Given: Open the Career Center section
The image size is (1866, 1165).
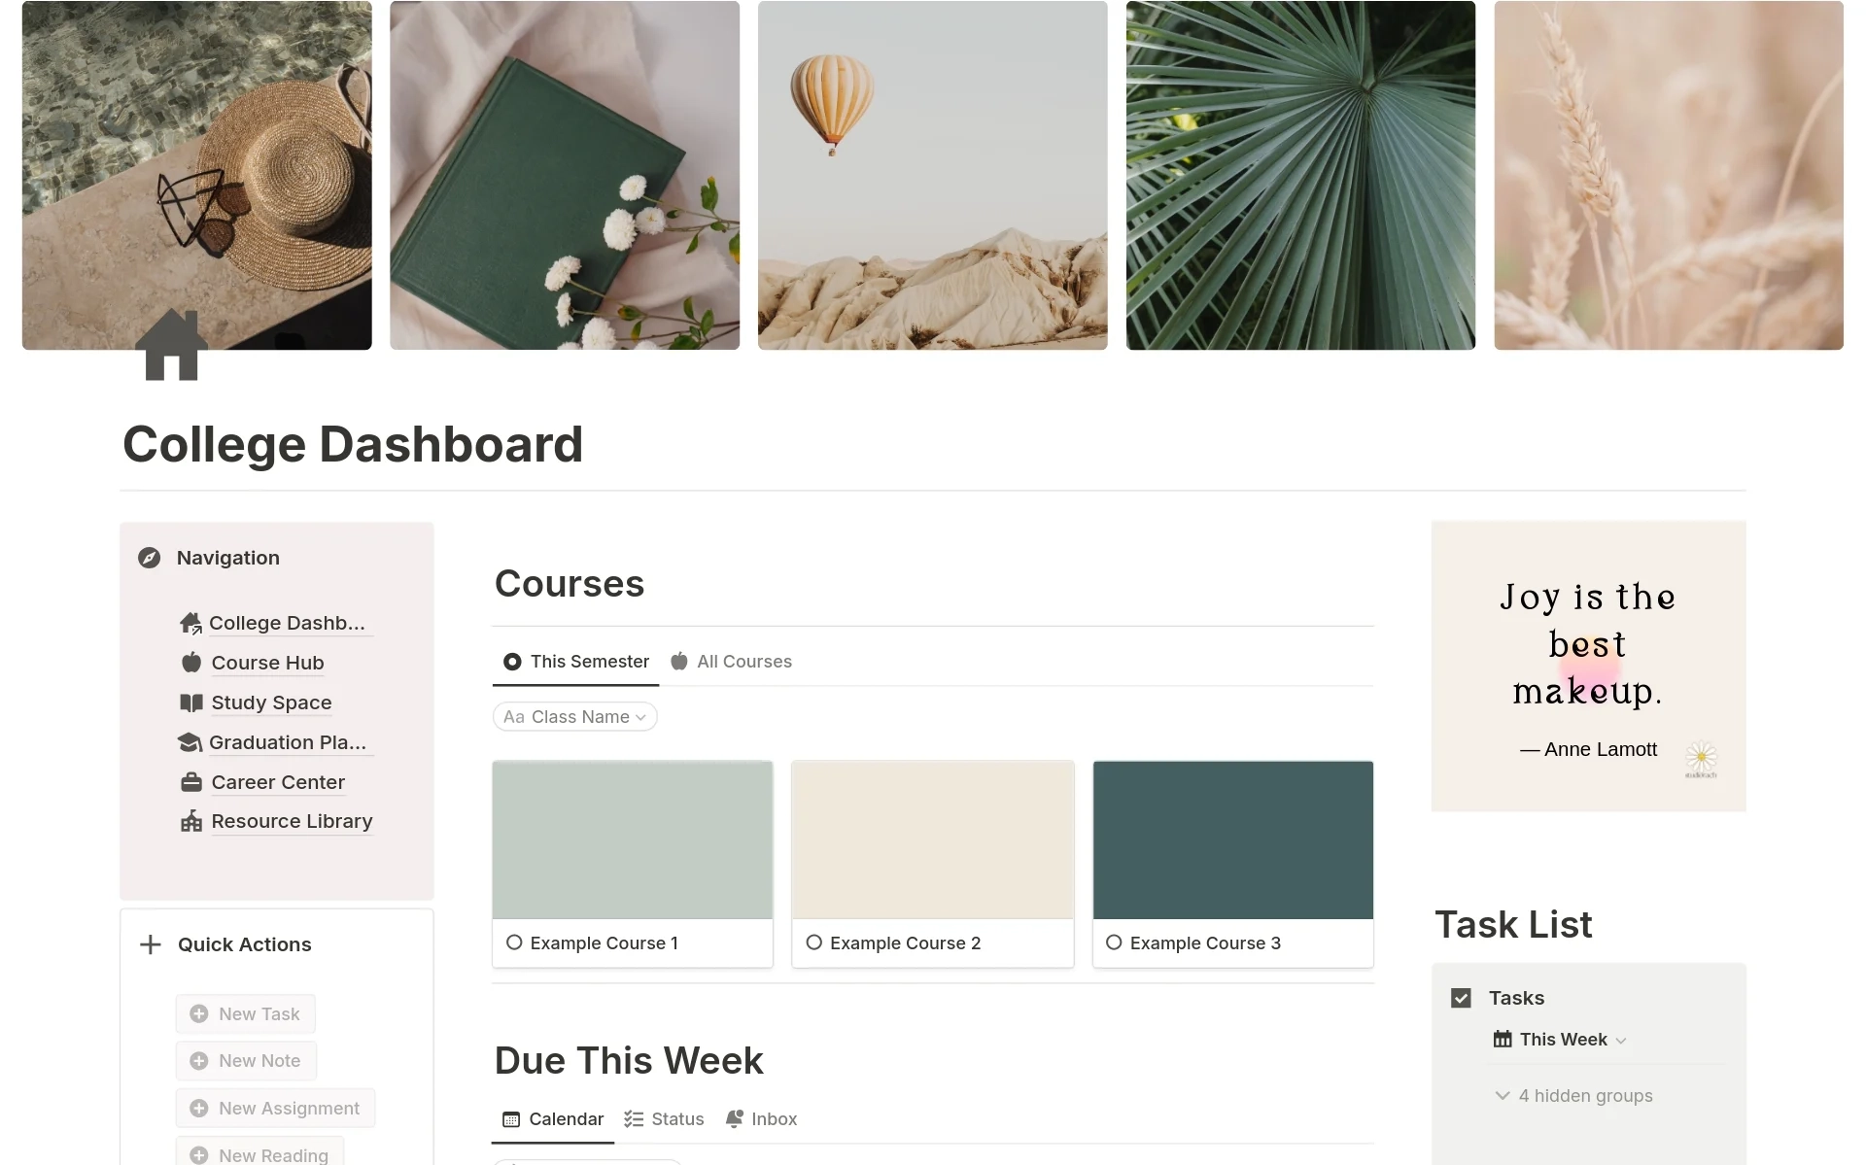Looking at the screenshot, I should 275,781.
